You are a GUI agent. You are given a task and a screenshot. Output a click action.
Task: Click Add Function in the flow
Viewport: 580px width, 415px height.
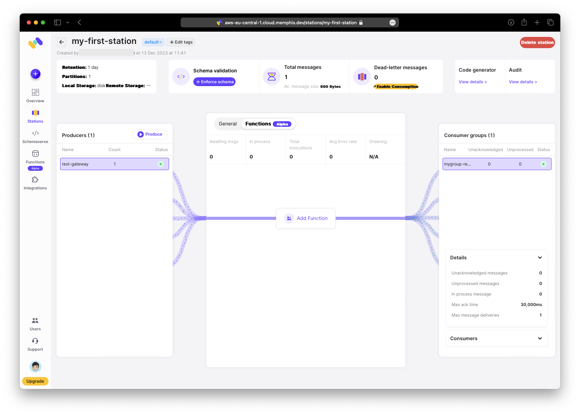306,218
